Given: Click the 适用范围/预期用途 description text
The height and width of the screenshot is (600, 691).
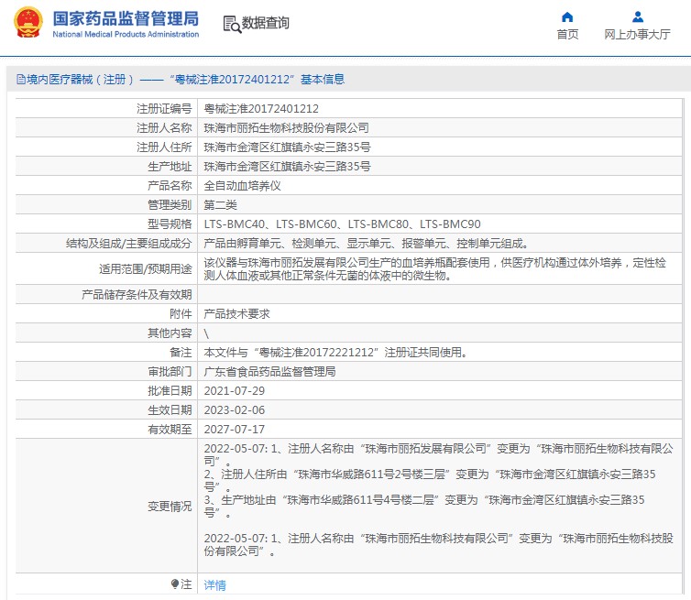Looking at the screenshot, I should (434, 269).
